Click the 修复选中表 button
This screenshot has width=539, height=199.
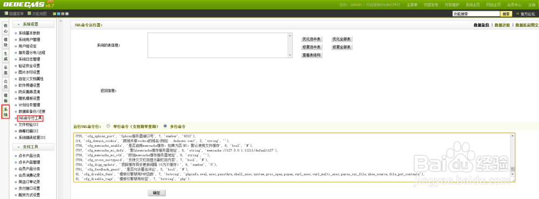pyautogui.click(x=312, y=47)
